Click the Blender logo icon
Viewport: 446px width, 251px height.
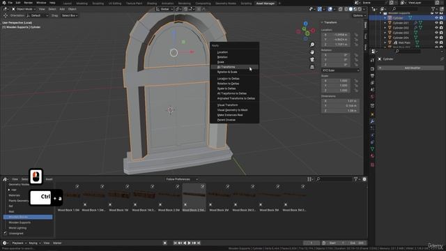[3, 3]
